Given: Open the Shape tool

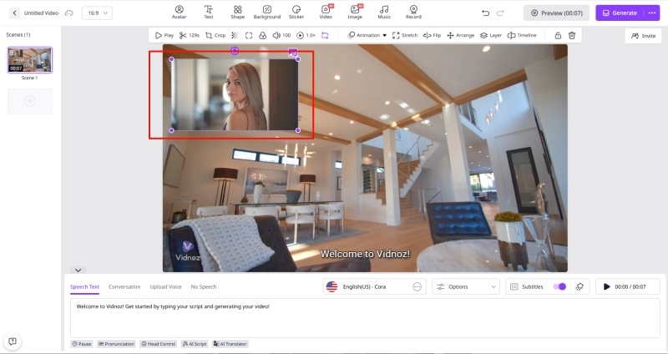Looking at the screenshot, I should [x=238, y=13].
